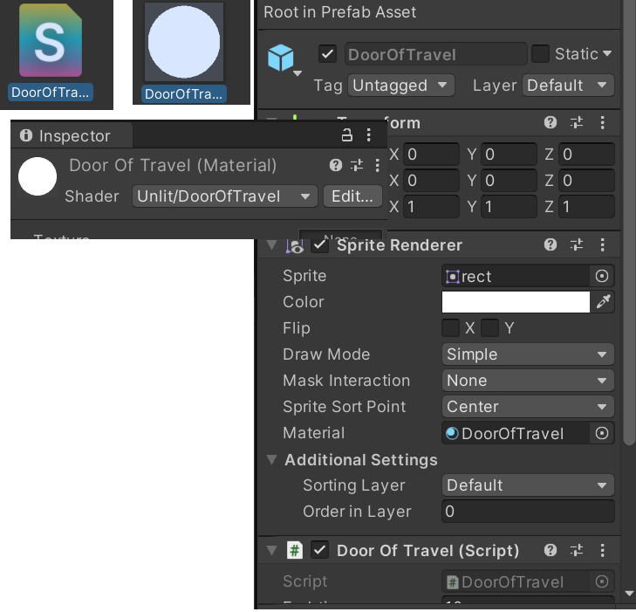Toggle the lock icon on the floating Inspector
The height and width of the screenshot is (612, 636).
coord(347,134)
